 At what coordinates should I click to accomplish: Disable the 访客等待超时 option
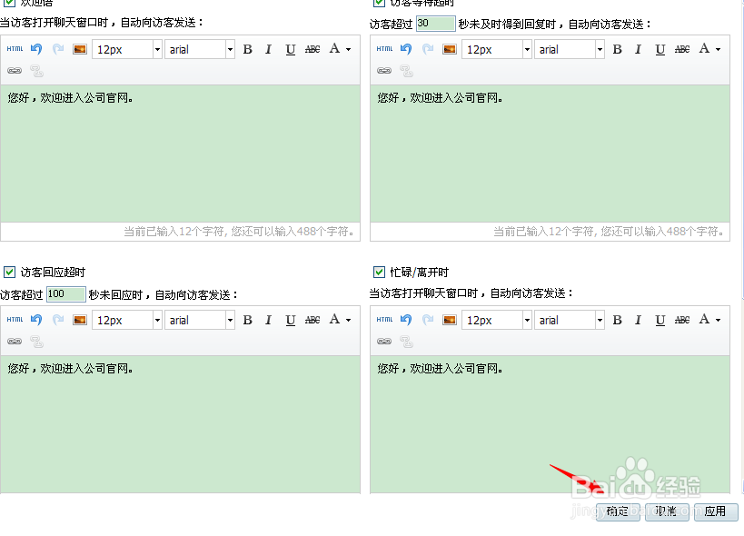tap(380, 3)
